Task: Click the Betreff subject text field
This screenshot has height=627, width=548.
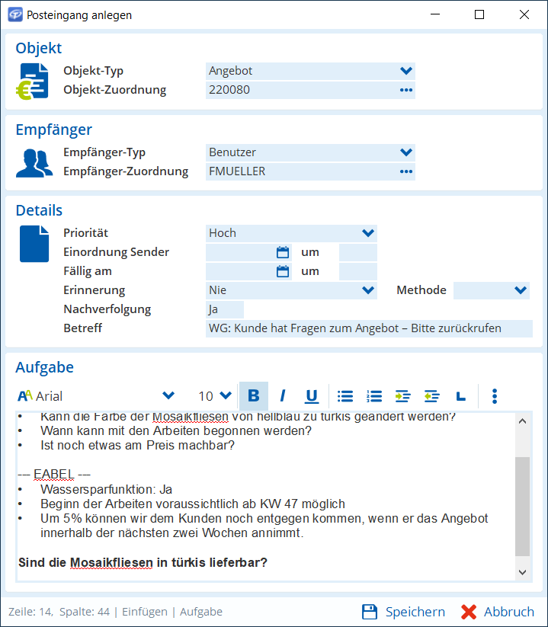Action: (368, 328)
